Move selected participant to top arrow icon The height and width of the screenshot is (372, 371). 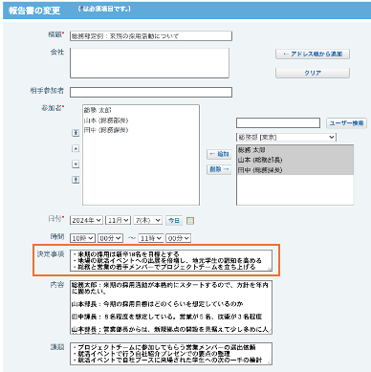(x=76, y=133)
